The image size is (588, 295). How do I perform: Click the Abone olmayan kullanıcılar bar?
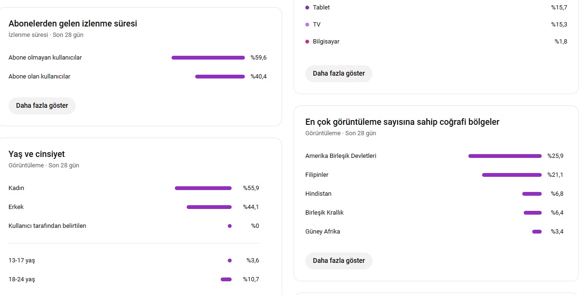point(208,58)
